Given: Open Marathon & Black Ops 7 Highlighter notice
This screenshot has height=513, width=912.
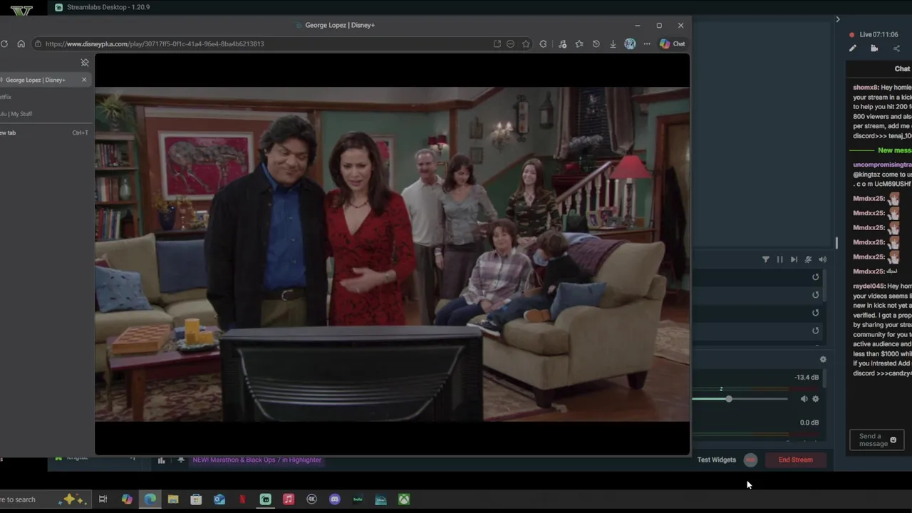Looking at the screenshot, I should pyautogui.click(x=257, y=460).
